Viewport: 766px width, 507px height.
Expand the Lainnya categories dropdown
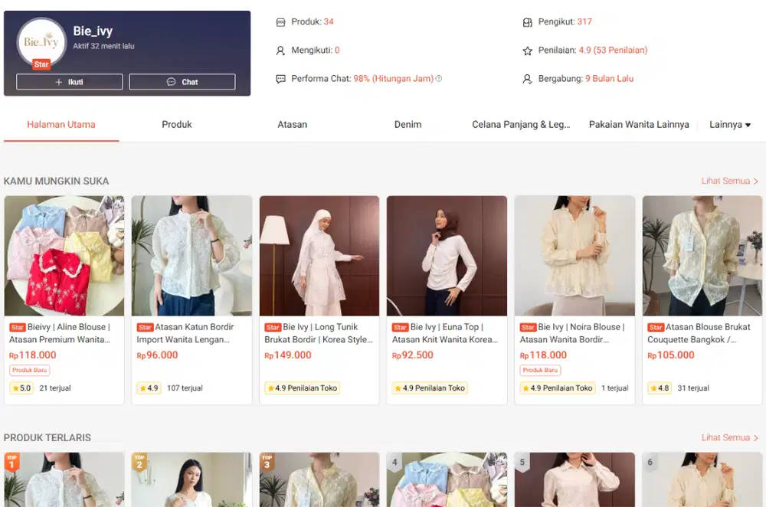tap(729, 125)
